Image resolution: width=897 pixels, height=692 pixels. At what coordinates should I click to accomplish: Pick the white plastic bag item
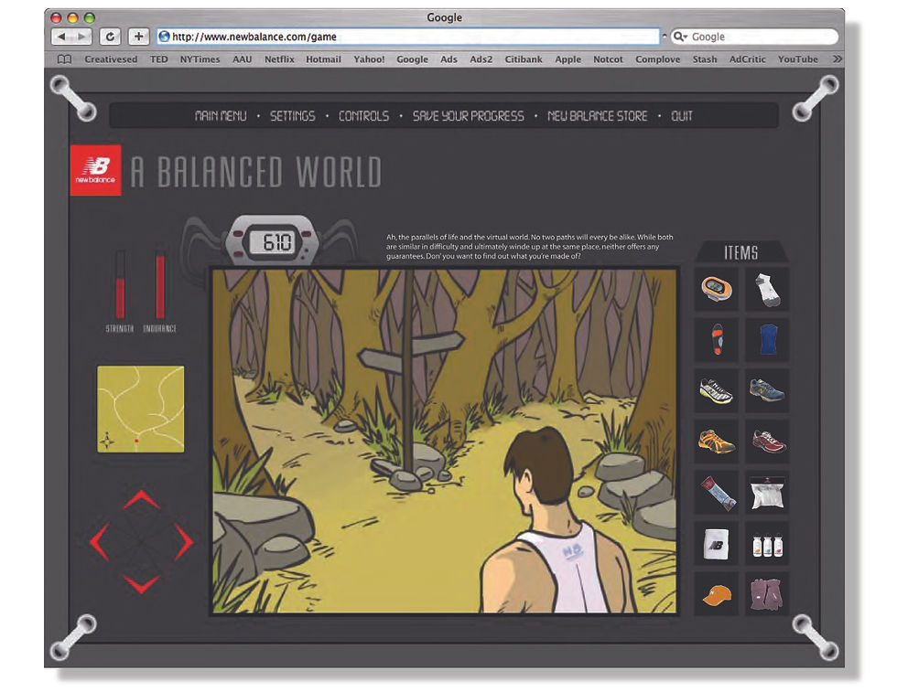(767, 492)
